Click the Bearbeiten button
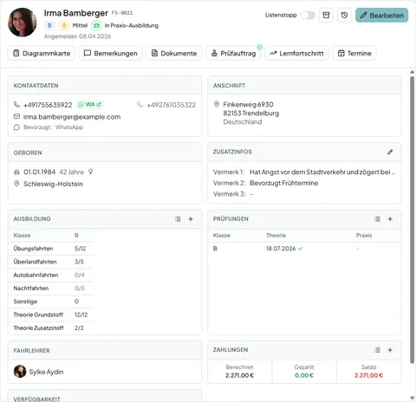 point(381,15)
